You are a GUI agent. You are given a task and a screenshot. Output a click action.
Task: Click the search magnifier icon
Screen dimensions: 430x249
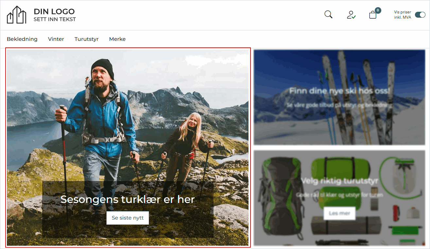(328, 15)
